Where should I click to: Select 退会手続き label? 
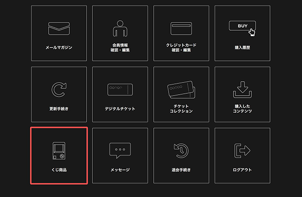pyautogui.click(x=181, y=170)
